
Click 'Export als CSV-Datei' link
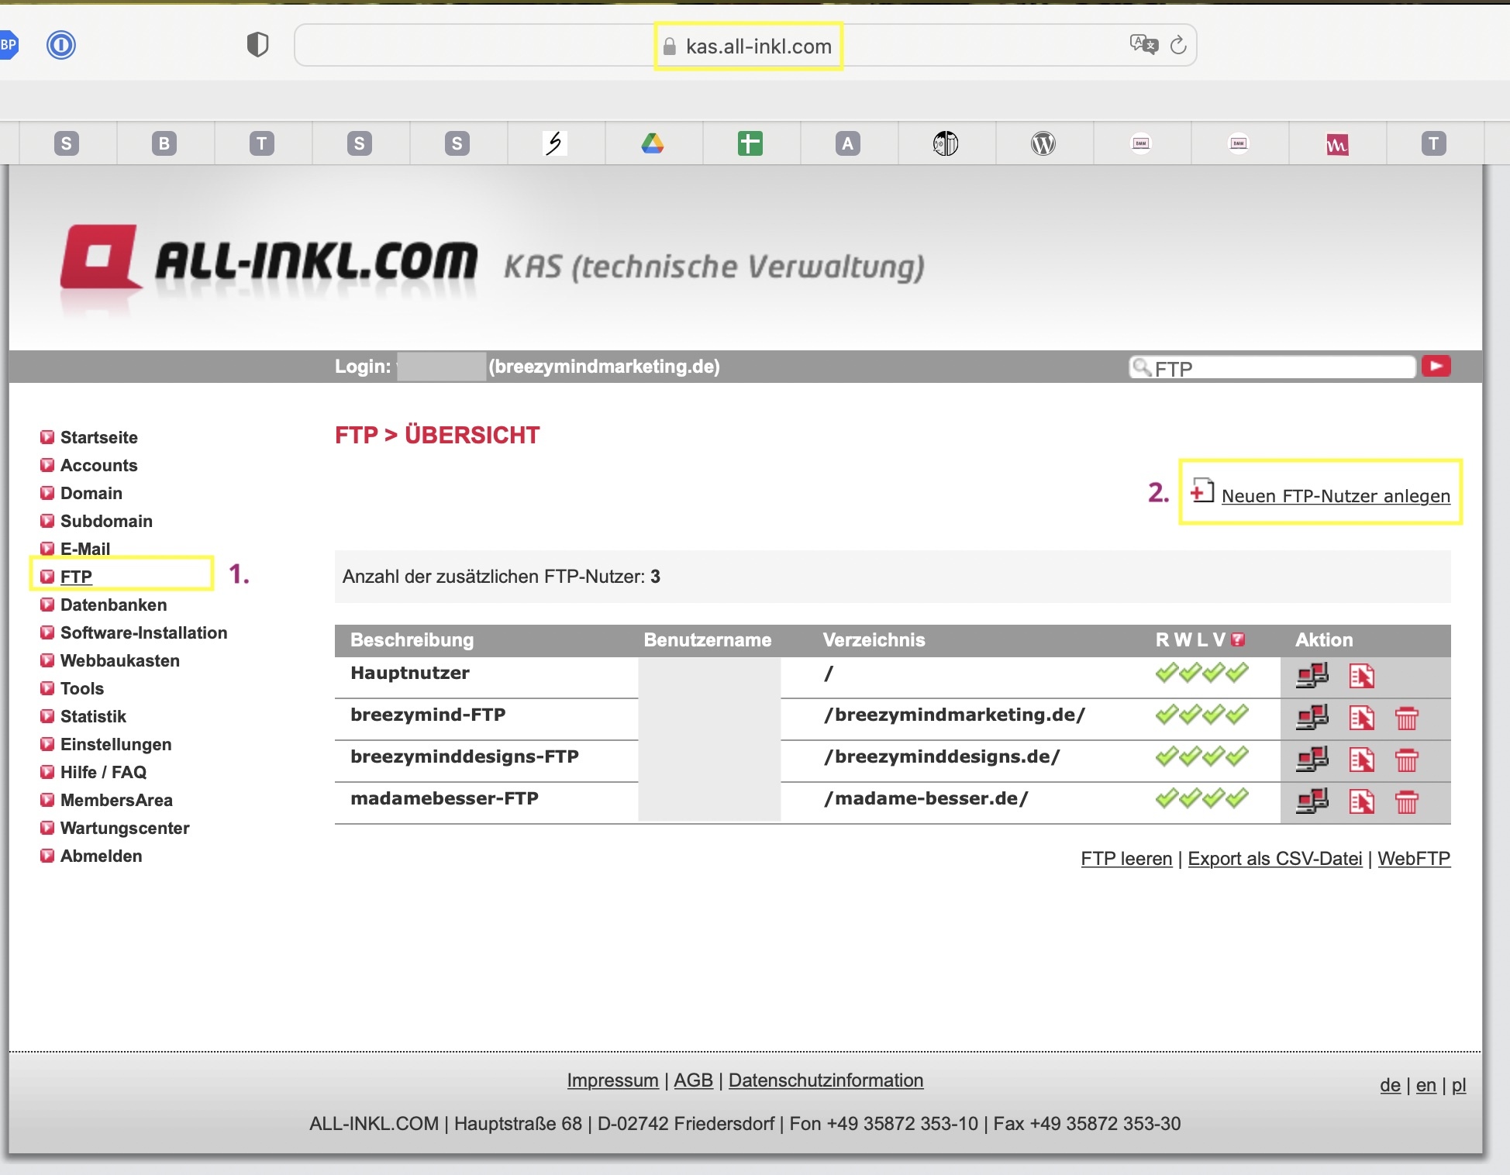tap(1275, 859)
